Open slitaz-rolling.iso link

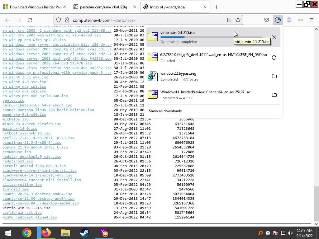22,185
